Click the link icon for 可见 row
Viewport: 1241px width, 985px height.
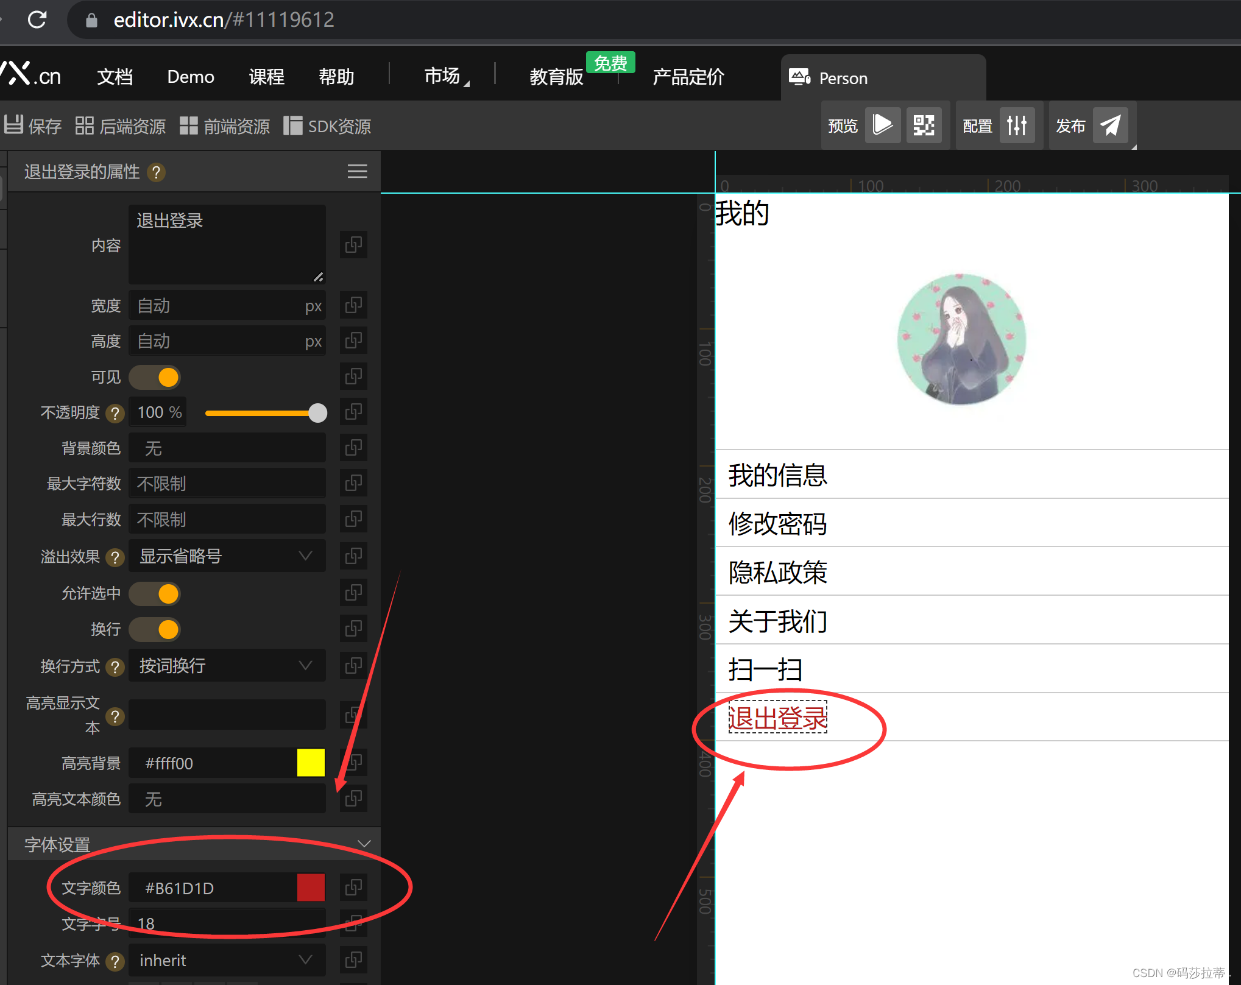click(x=353, y=376)
